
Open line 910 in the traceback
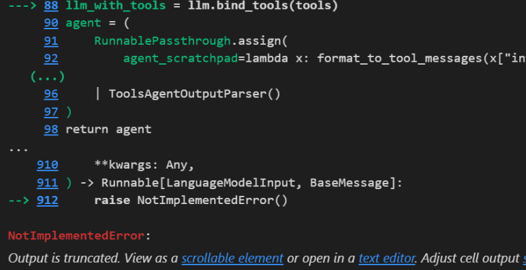[47, 165]
